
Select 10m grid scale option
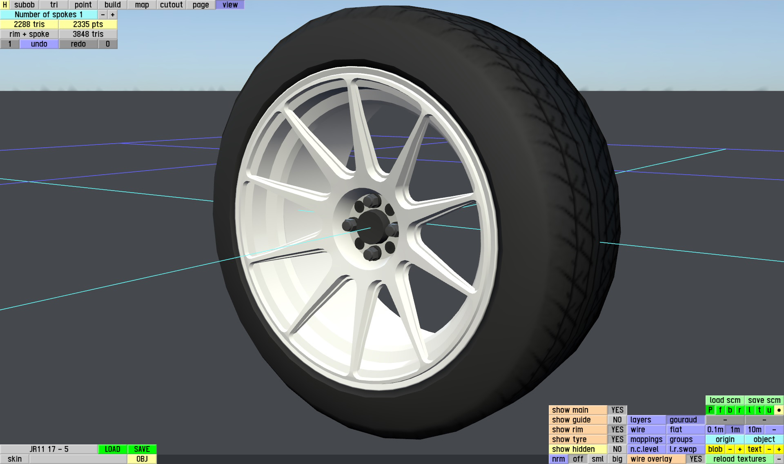click(x=754, y=430)
